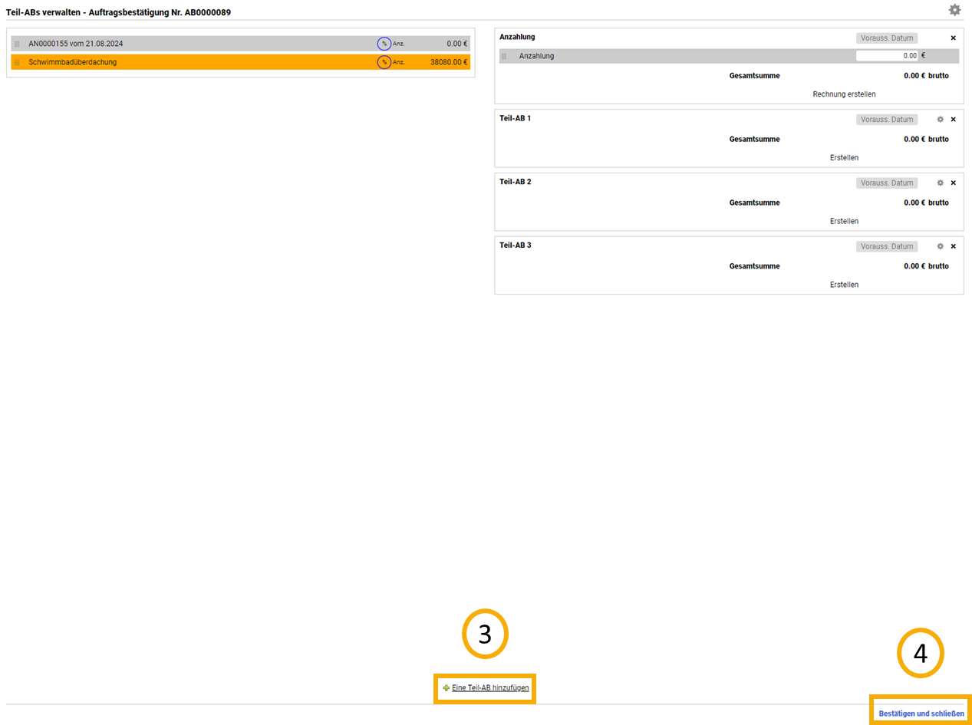Screen dimensions: 972x725
Task: Open the settings gear at top right
Action: click(954, 10)
